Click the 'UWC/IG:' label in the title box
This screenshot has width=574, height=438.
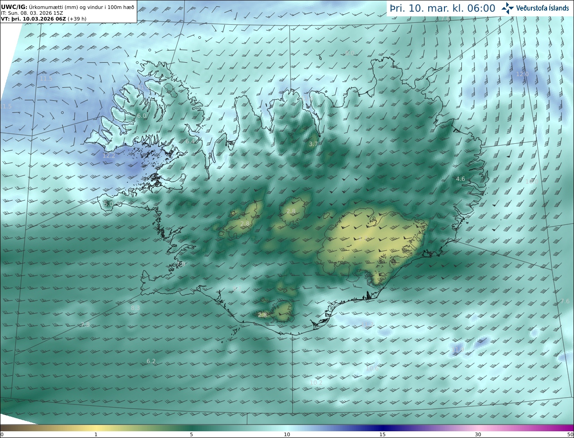(14, 7)
